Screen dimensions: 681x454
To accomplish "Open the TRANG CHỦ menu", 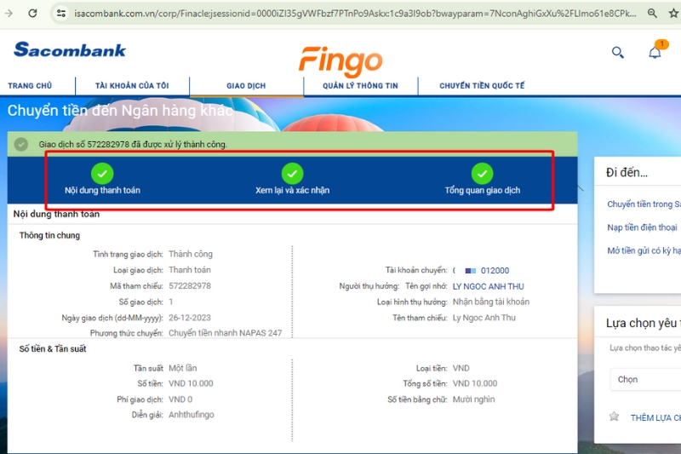I will click(30, 85).
